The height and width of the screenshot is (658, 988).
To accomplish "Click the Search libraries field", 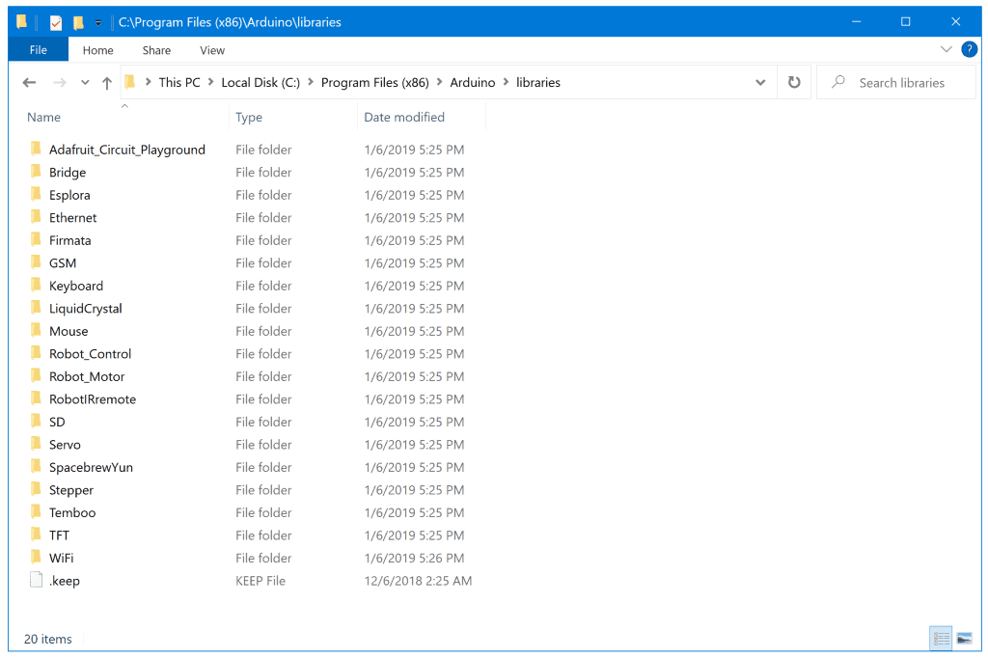I will (896, 83).
